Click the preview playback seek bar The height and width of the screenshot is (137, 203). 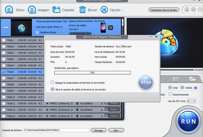(177, 70)
